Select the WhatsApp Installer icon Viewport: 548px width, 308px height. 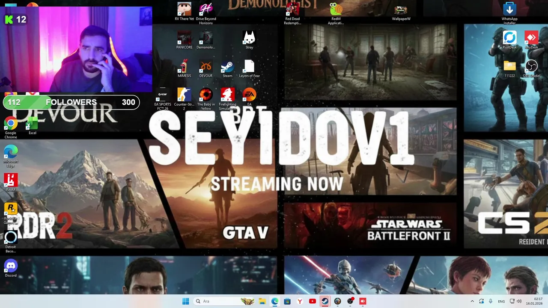point(509,13)
